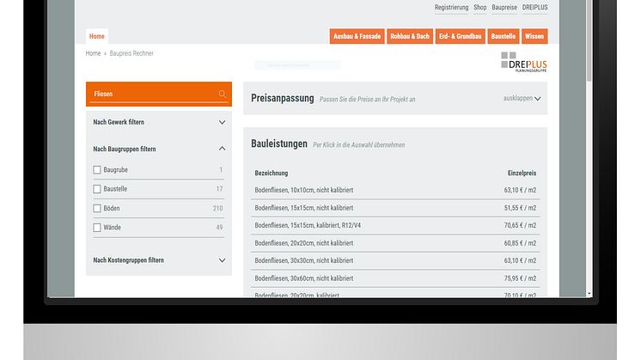This screenshot has width=641, height=360.
Task: Expand Preisanpassung via ausklappen
Action: pos(522,99)
